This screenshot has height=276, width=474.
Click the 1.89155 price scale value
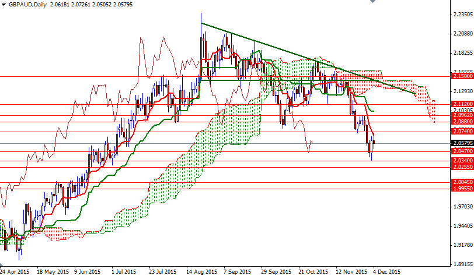(x=463, y=264)
